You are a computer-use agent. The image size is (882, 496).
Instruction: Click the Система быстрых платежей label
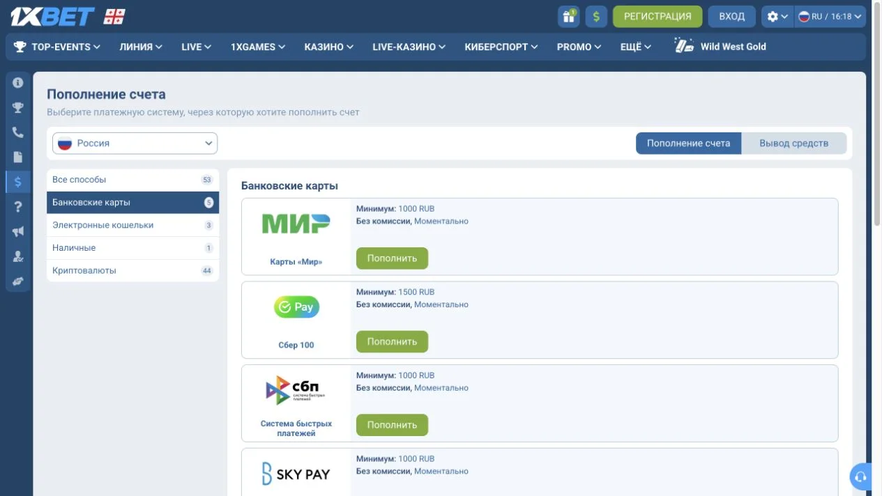pos(296,428)
